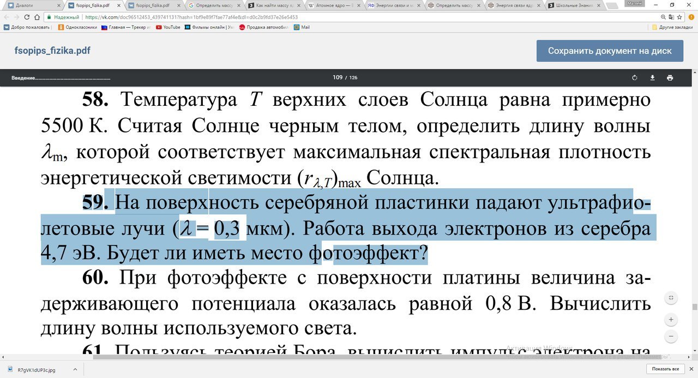Rotate the PDF document clockwise
The width and height of the screenshot is (698, 378).
click(635, 77)
